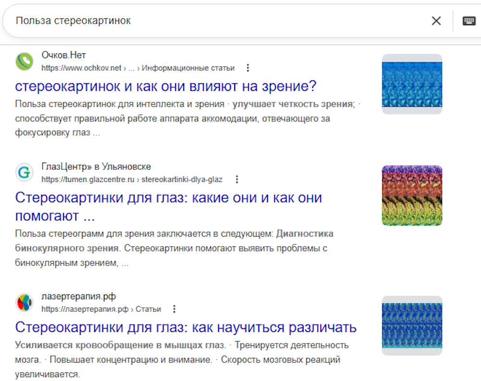This screenshot has height=381, width=481.
Task: Click the rainbow stereogram thumbnail for ГлазЦентр
Action: (x=412, y=195)
